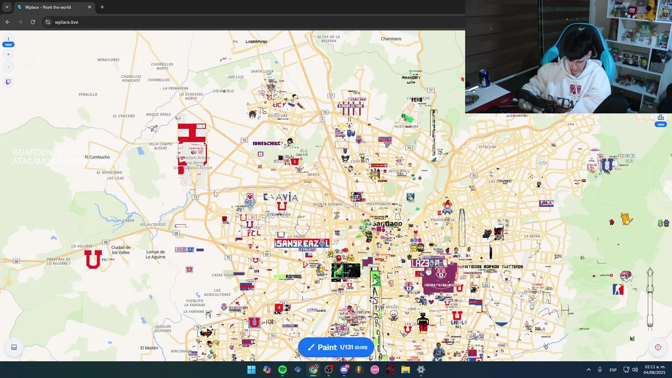Image resolution: width=672 pixels, height=378 pixels.
Task: Open File Explorer from the taskbar
Action: tap(405, 370)
